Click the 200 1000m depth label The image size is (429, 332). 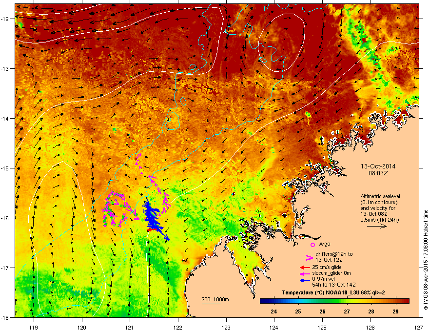(x=215, y=299)
